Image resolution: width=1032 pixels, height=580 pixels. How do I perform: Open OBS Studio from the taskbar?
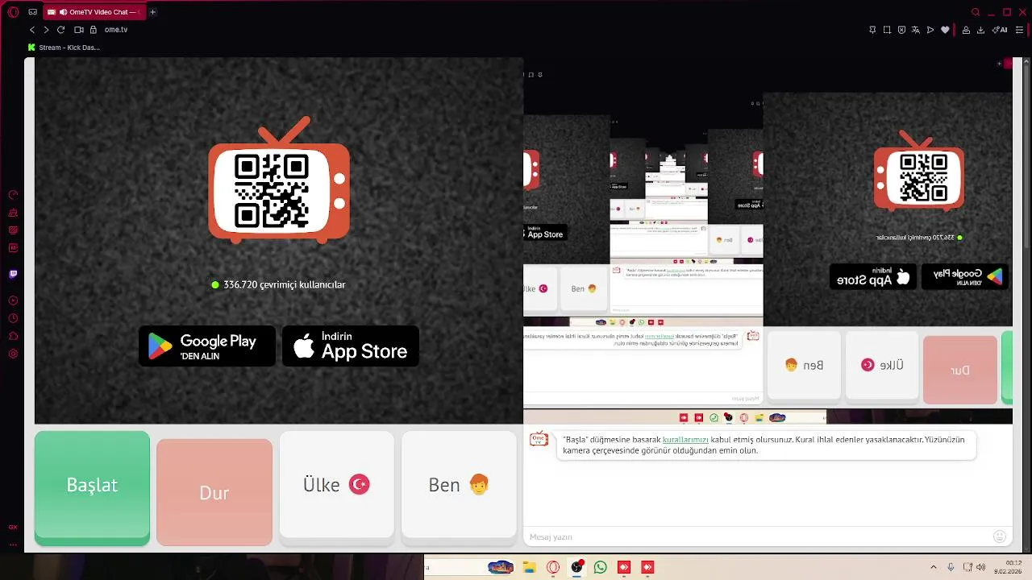(576, 567)
